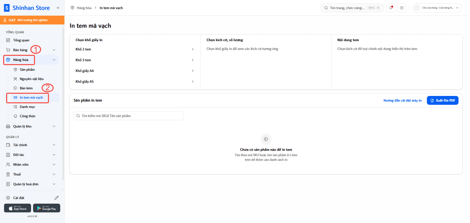
Task: Click the version number v4.0.9.38 text
Action: click(x=32, y=216)
